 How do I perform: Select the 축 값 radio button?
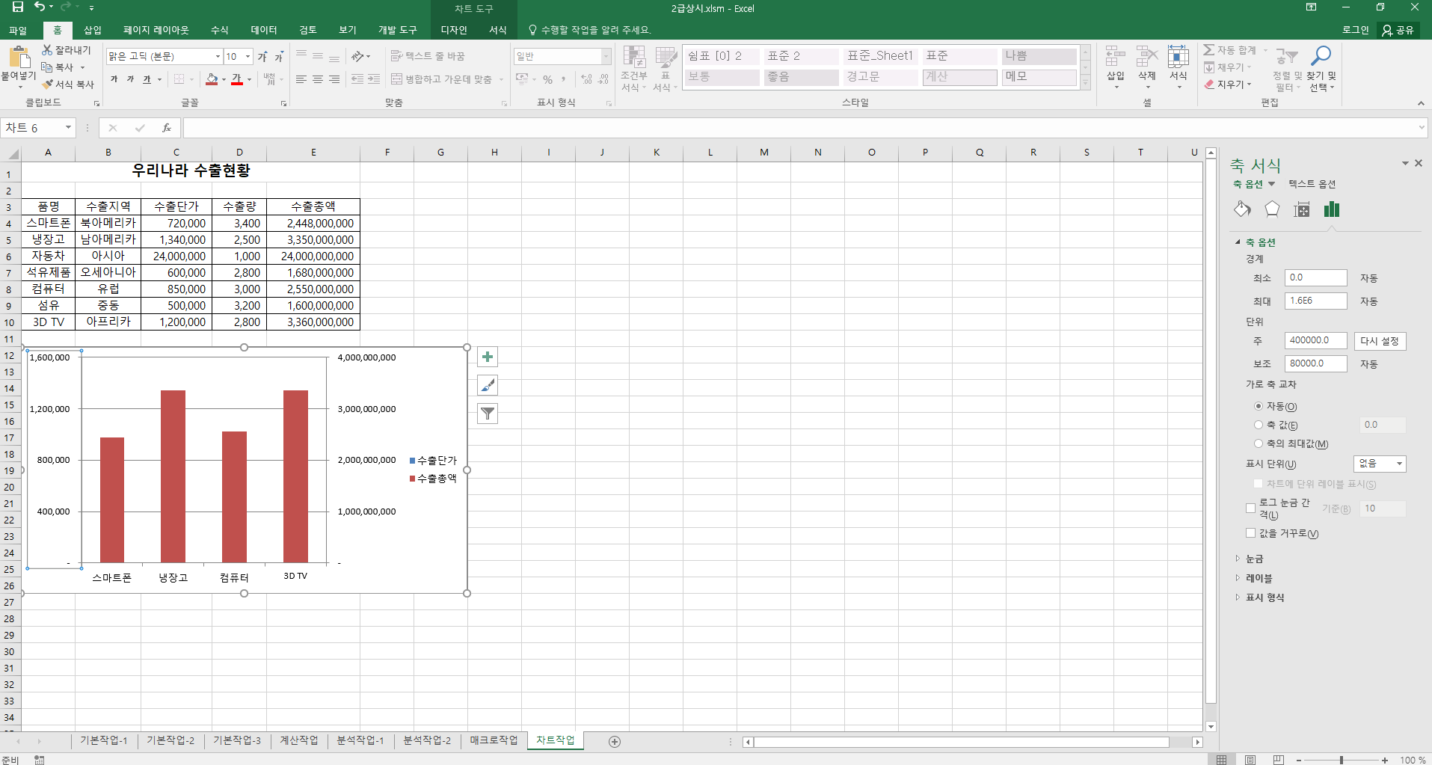[x=1259, y=425]
